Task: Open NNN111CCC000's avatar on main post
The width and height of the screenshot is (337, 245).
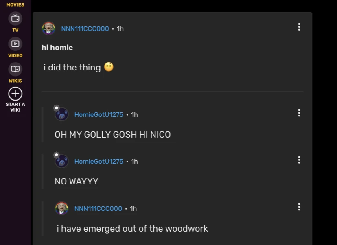Action: pos(48,28)
